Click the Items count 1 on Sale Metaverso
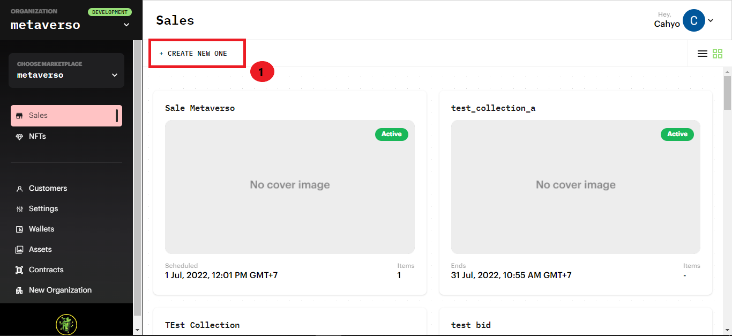 tap(399, 275)
